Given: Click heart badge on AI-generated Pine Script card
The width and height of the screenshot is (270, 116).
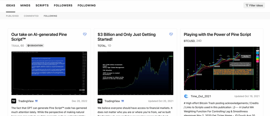Looking at the screenshot, I should tap(85, 34).
